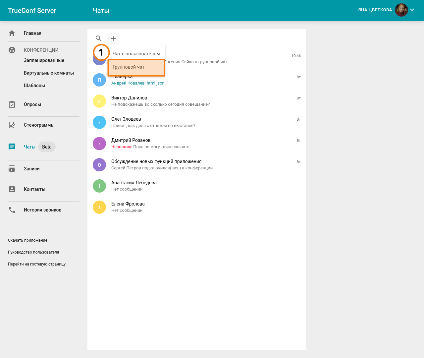Click Скачать приложение link
424x358 pixels.
(x=28, y=240)
